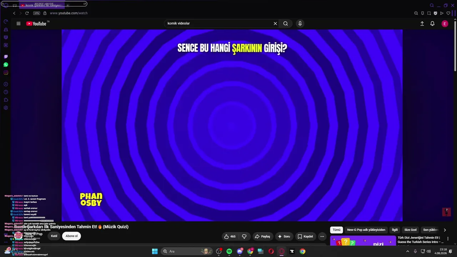Viewport: 457px width, 257px height.
Task: Open extensions from the sidebar cube icon
Action: 6,100
